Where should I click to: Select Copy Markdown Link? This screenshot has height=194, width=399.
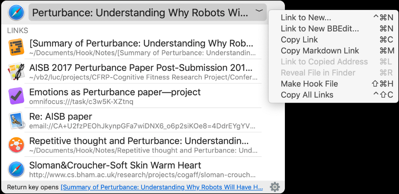tap(320, 50)
